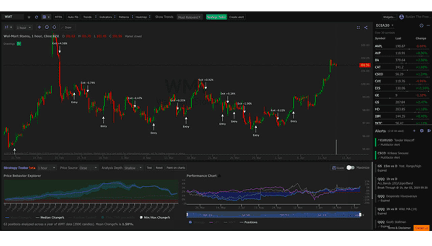Open the DJIA30 watchlist dropdown
The width and height of the screenshot is (432, 246).
385,25
